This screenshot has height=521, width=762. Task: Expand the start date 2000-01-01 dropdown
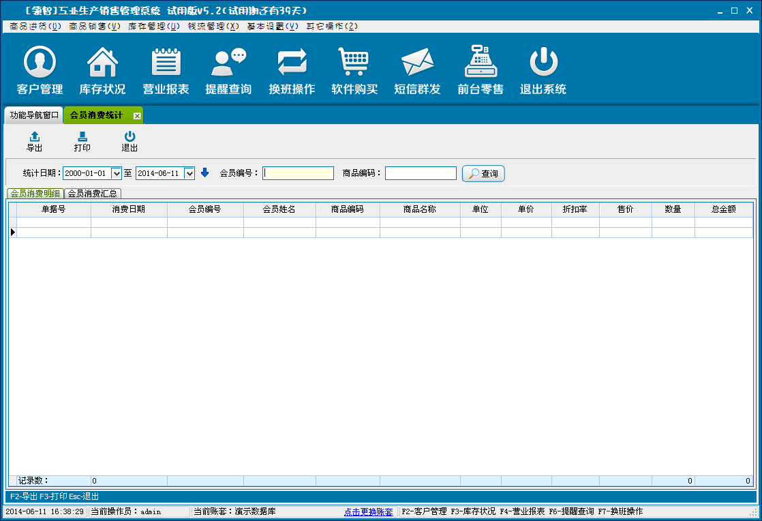click(116, 173)
